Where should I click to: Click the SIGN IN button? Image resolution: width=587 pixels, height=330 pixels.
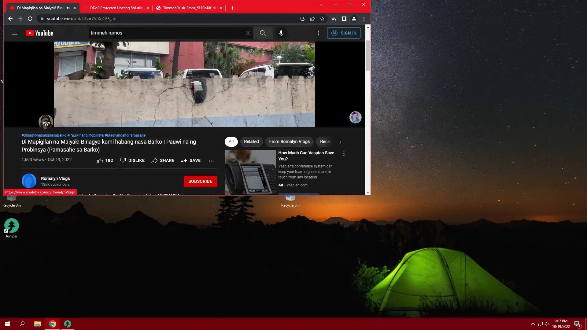tap(344, 33)
